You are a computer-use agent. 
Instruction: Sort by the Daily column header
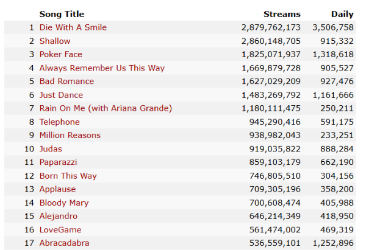[342, 14]
